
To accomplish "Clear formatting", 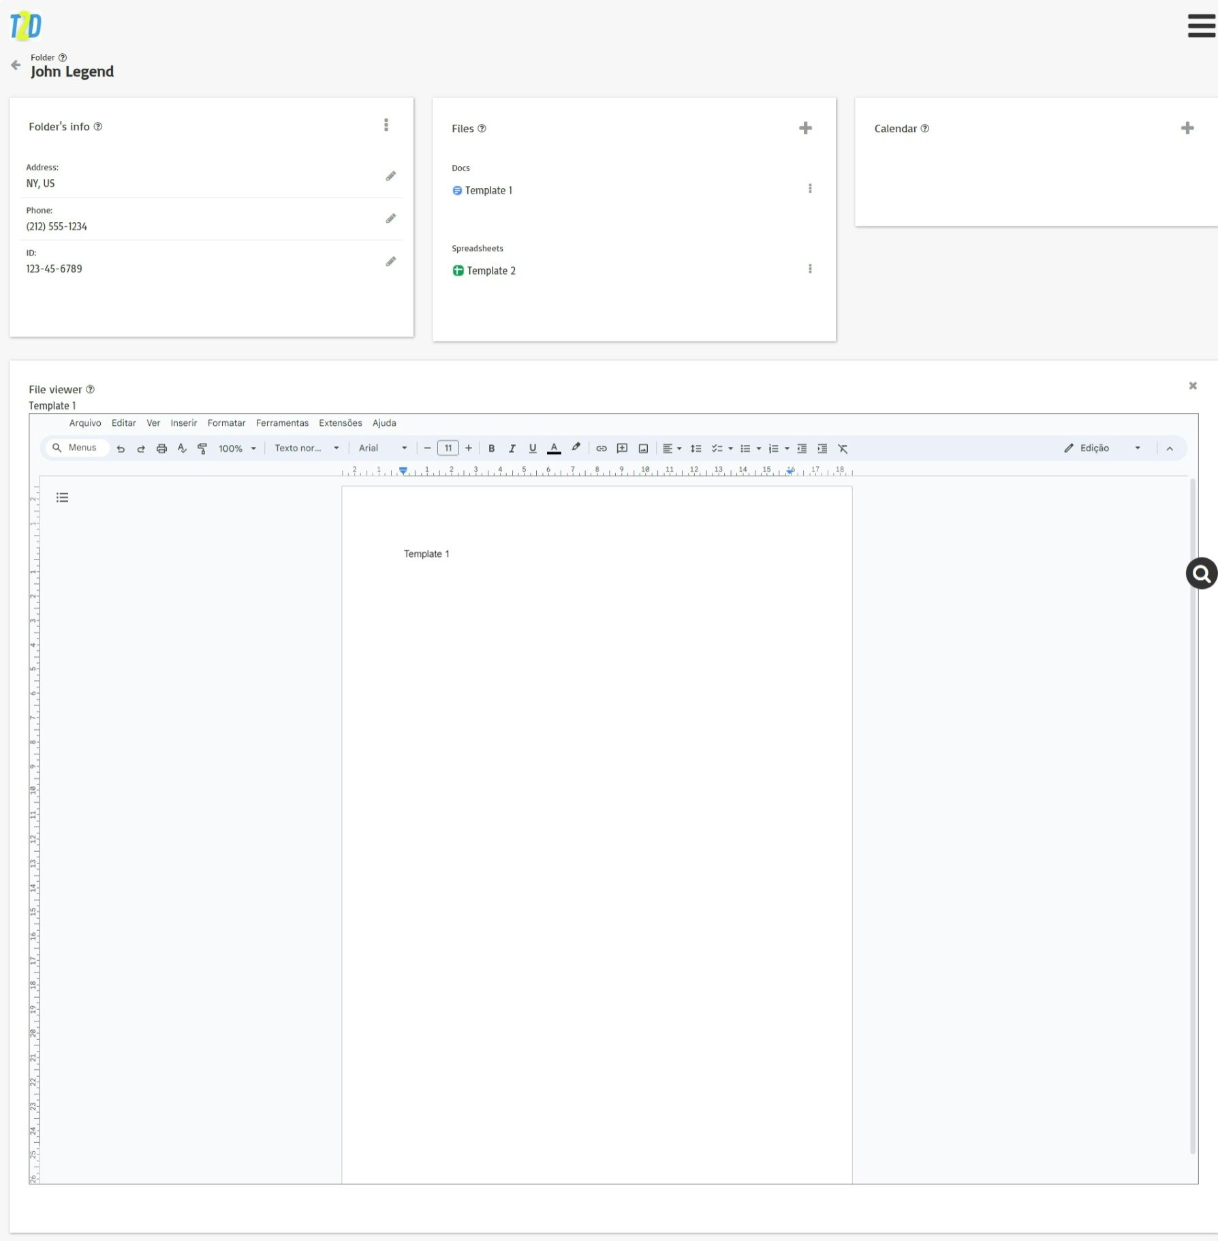I will [x=843, y=448].
